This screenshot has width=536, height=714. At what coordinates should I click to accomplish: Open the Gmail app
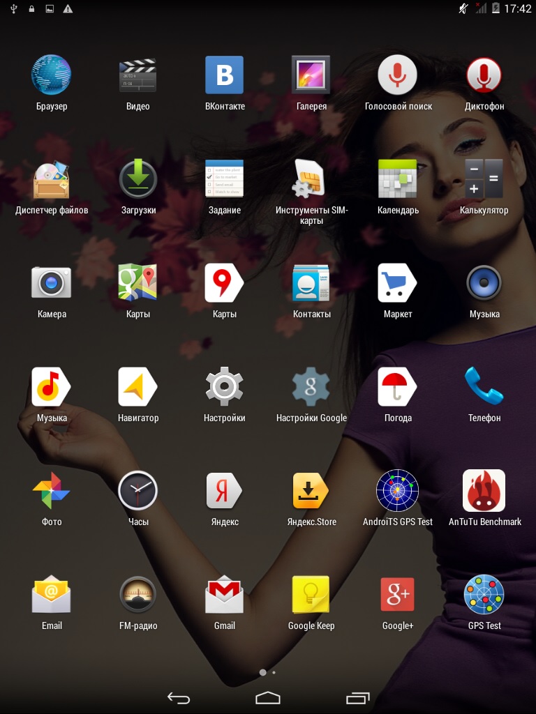coord(224,594)
